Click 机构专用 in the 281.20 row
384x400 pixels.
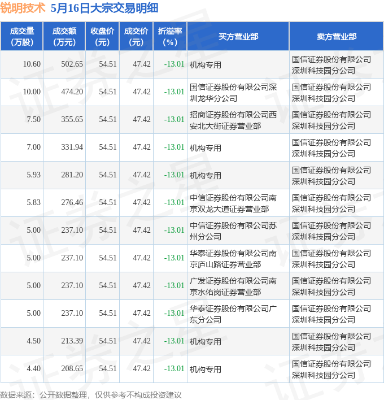point(205,176)
